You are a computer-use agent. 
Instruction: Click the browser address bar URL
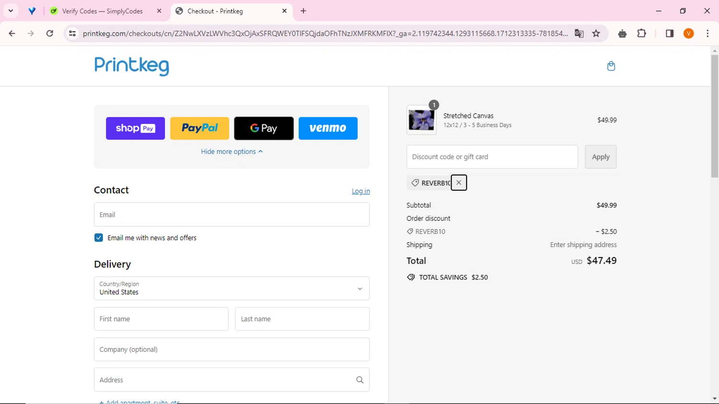(x=325, y=34)
